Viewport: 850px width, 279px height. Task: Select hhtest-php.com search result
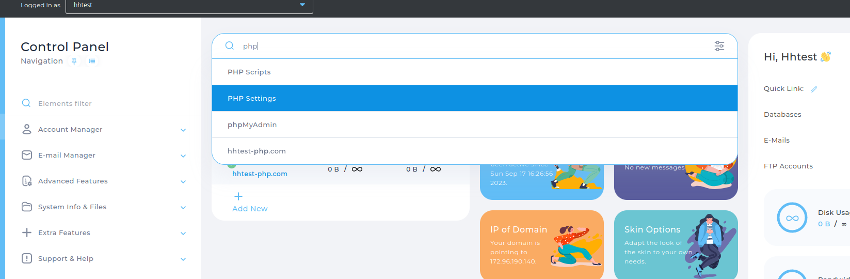point(474,151)
